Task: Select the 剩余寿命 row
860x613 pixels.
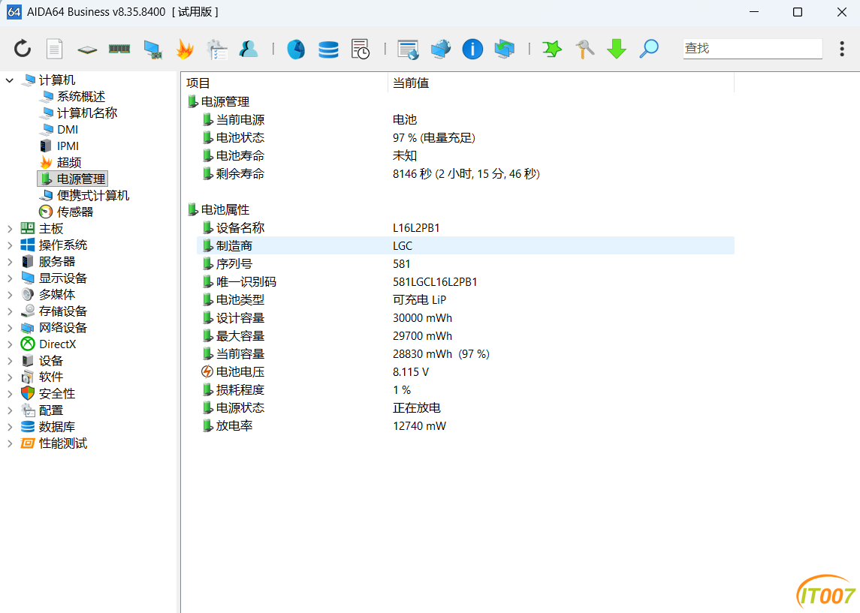Action: click(x=466, y=173)
